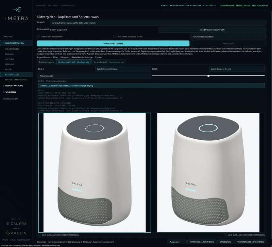Open Bild B file dropdown Satellit-Konzept-R4.png
Viewport: 272px width, 247px height.
[237, 69]
